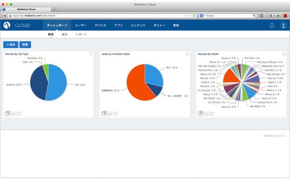Click the lock icon in the address bar

pos(10,16)
